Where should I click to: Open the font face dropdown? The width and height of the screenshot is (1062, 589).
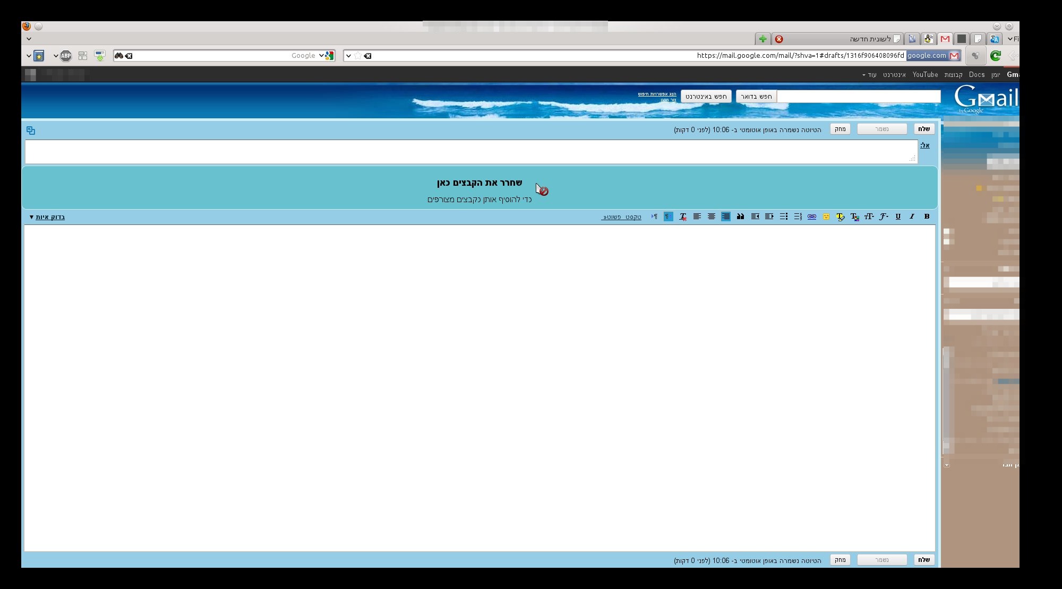[884, 216]
